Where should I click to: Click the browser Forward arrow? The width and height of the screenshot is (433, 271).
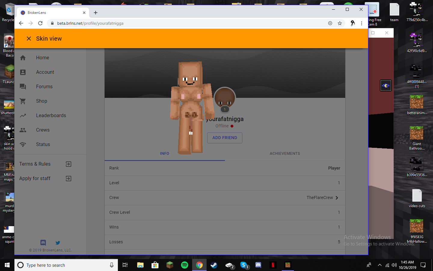point(31,23)
